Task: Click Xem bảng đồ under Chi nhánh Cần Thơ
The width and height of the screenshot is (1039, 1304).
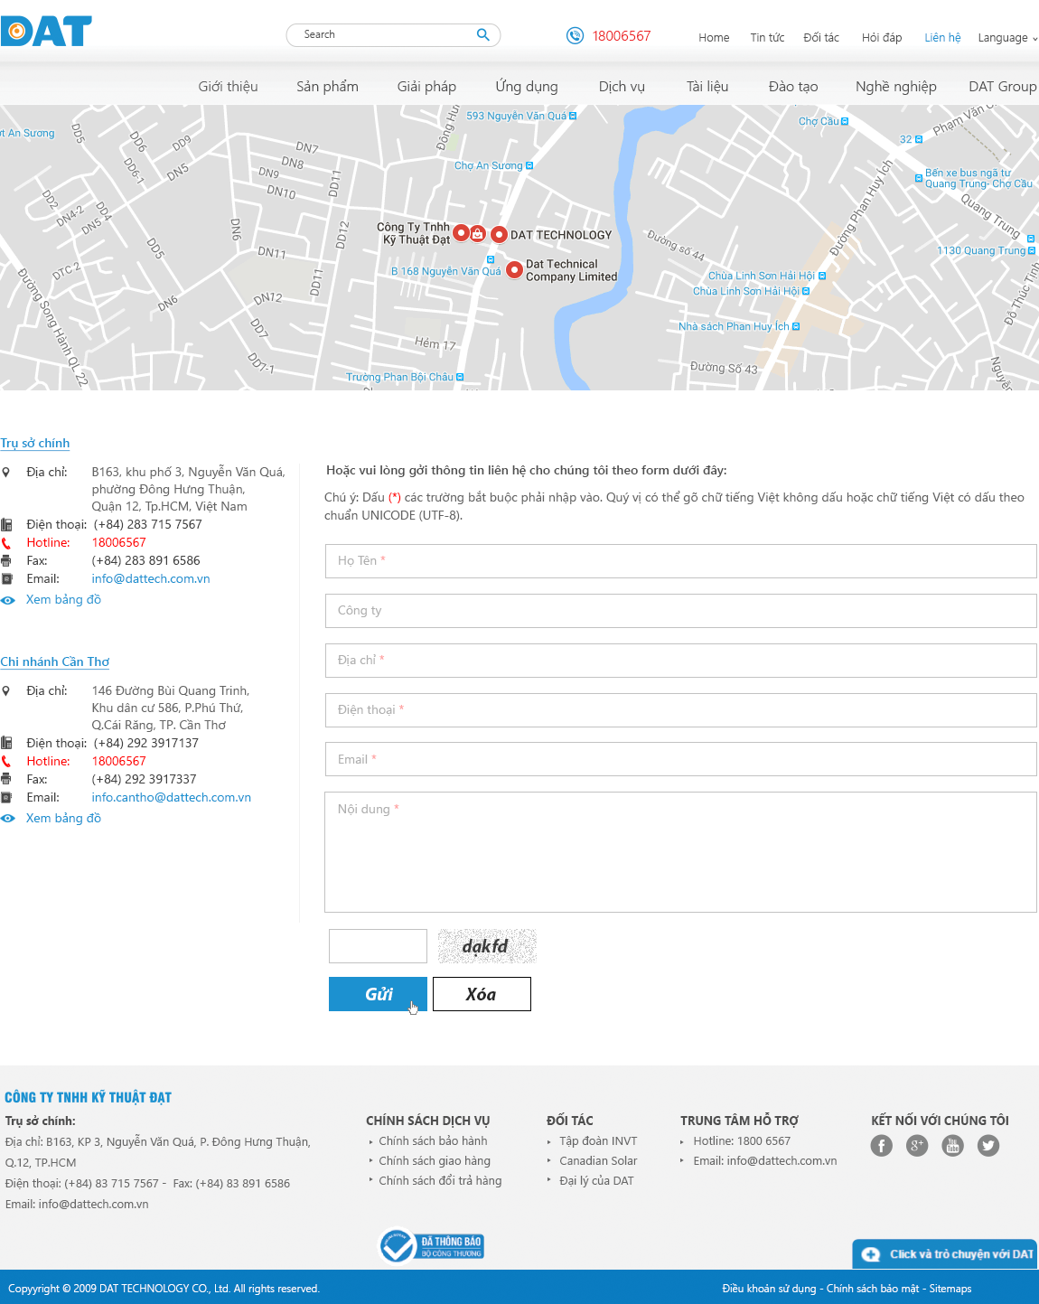Action: pos(63,819)
